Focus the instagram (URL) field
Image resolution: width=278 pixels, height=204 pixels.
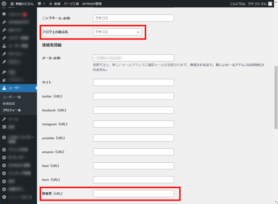(133, 124)
